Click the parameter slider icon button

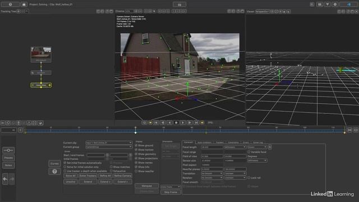click(8, 150)
